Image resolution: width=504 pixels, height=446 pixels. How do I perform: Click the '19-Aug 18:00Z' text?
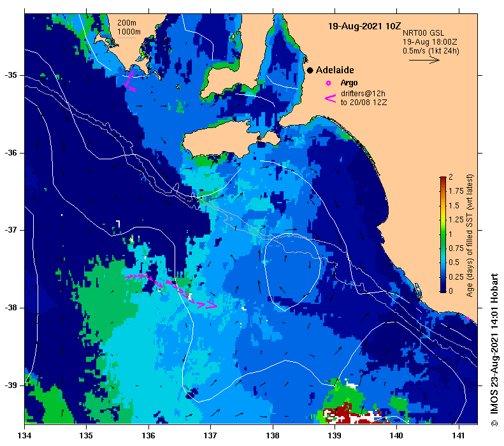(429, 42)
